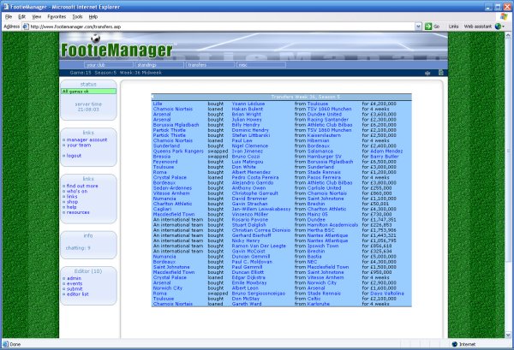514x350 pixels.
Task: Click the 'All games ok' status text
Action: 75,92
